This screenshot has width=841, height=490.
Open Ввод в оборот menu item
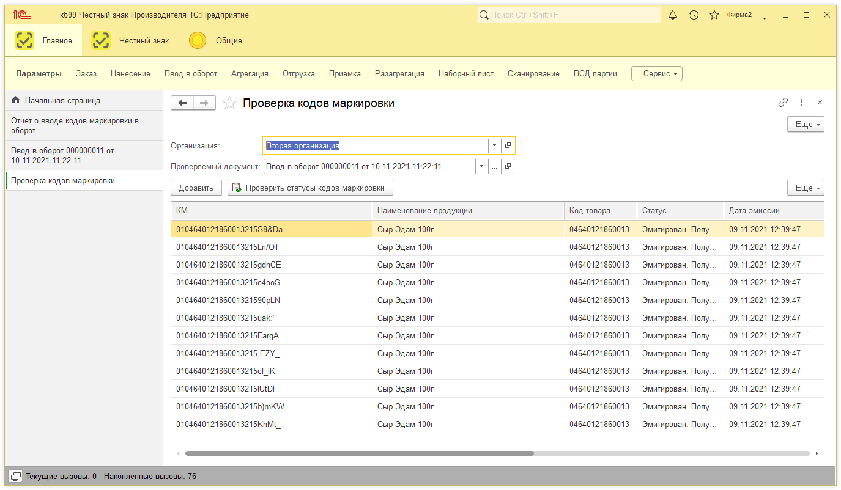[x=191, y=74]
